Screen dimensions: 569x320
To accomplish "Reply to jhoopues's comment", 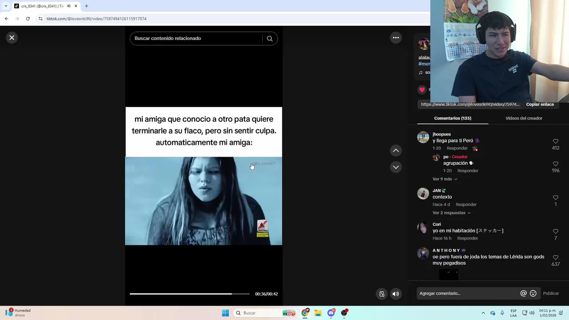I will (x=457, y=148).
